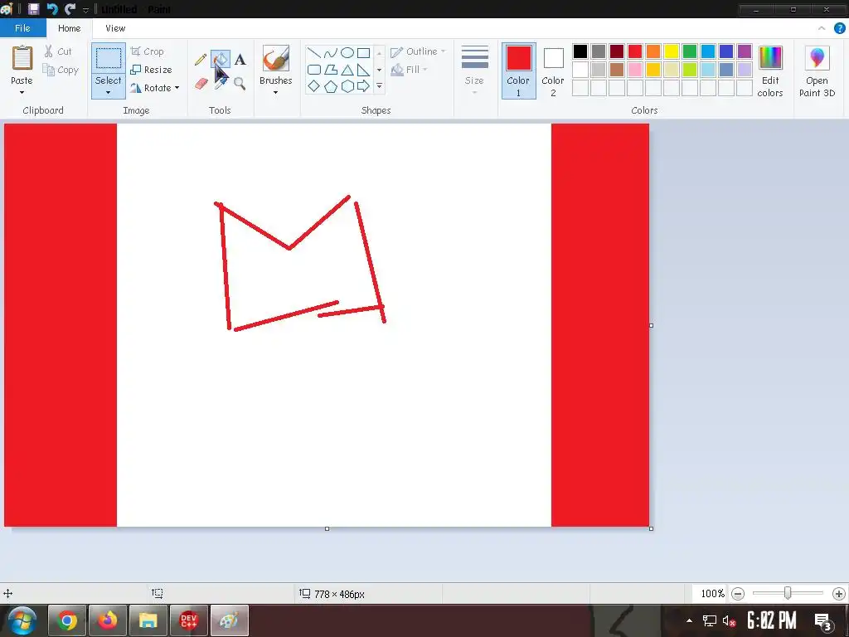Click the Resize button
849x637 pixels.
(151, 70)
